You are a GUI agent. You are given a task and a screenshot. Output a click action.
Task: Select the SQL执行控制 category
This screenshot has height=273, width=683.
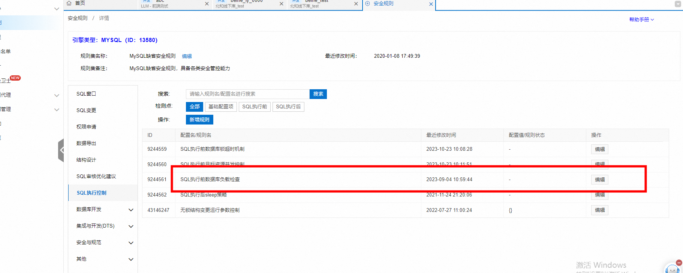point(103,193)
